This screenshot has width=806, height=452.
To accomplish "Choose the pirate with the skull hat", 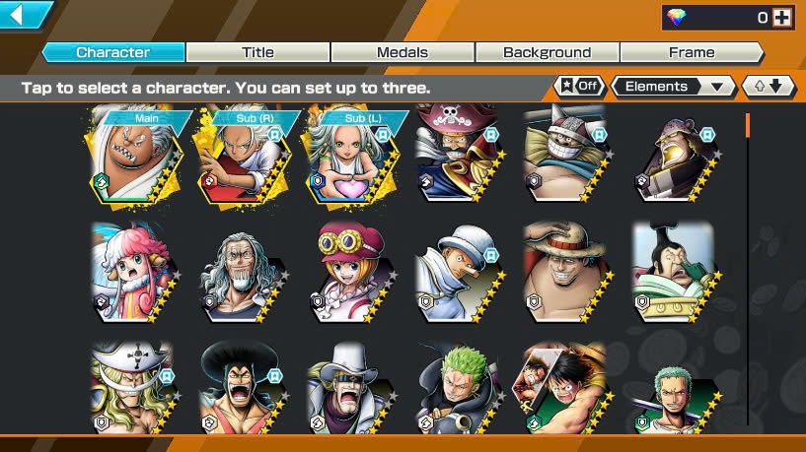I will [459, 153].
